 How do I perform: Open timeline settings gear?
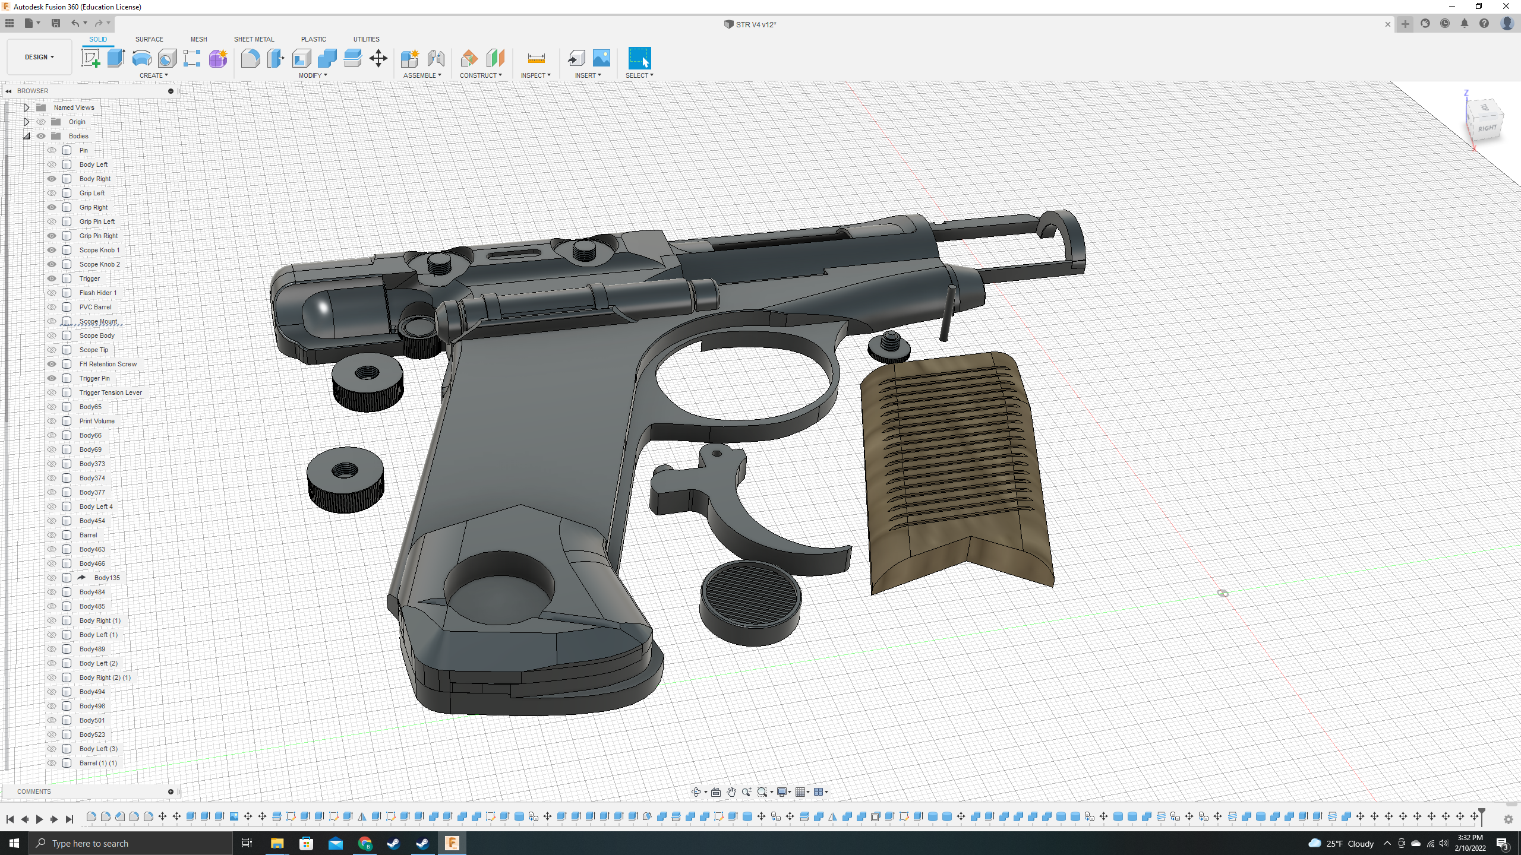tap(1509, 819)
